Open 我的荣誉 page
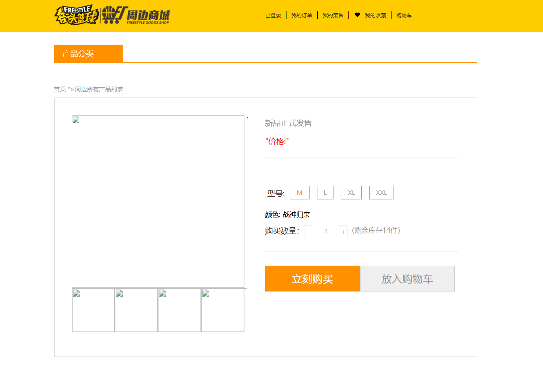The height and width of the screenshot is (373, 543). tap(333, 15)
